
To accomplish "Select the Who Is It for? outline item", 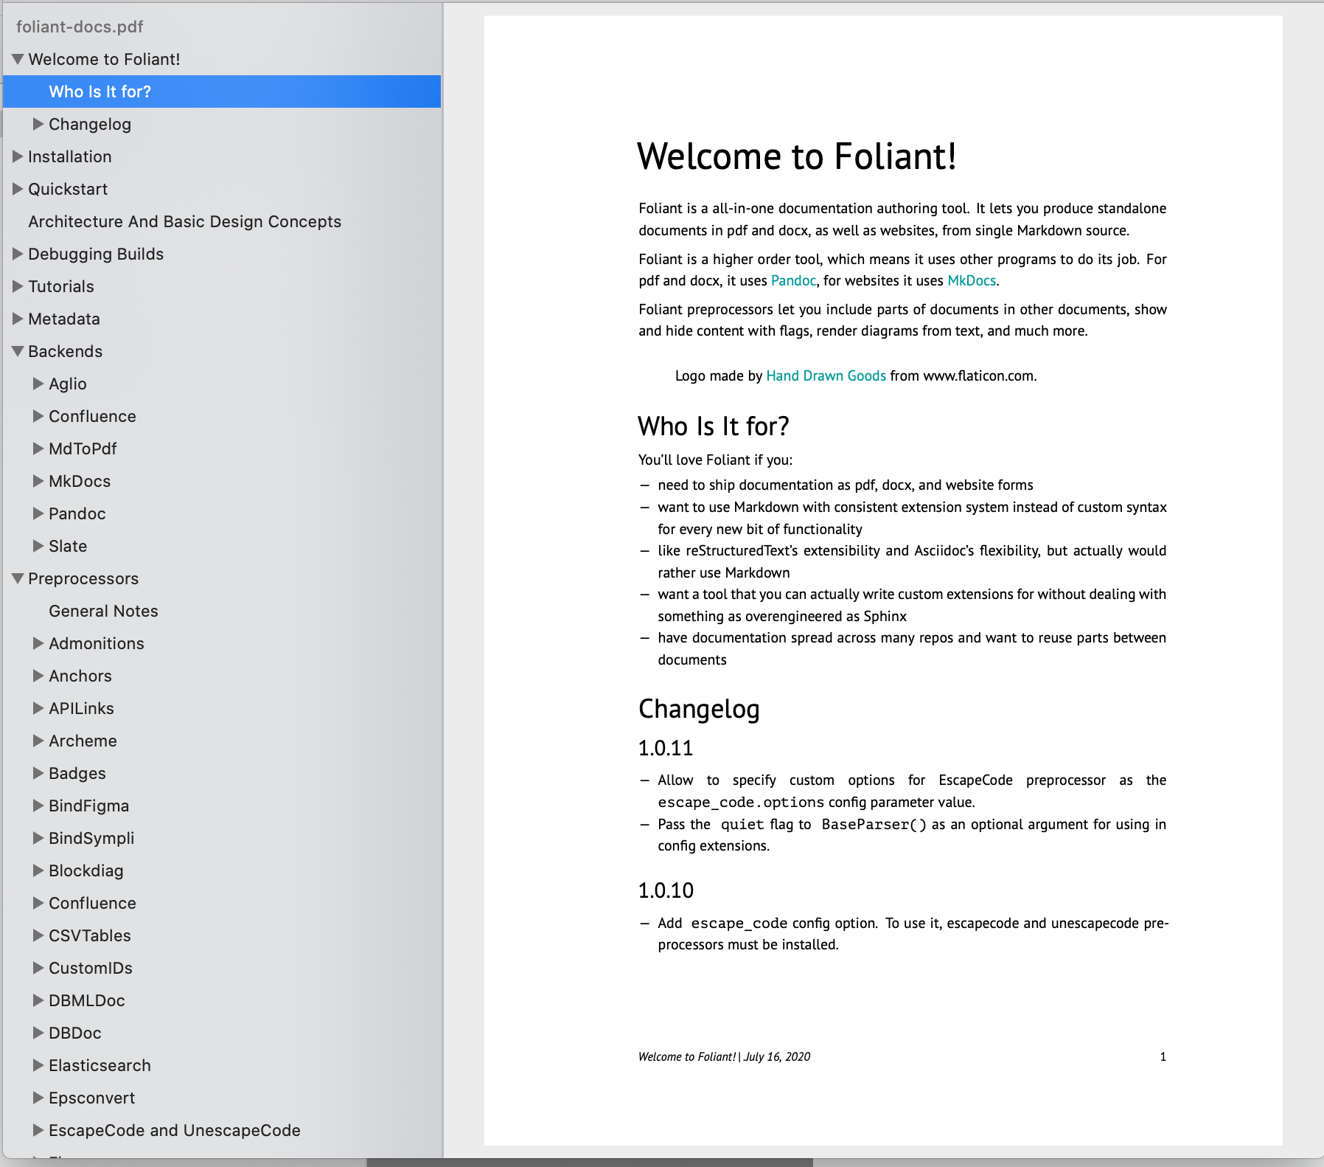I will click(222, 91).
